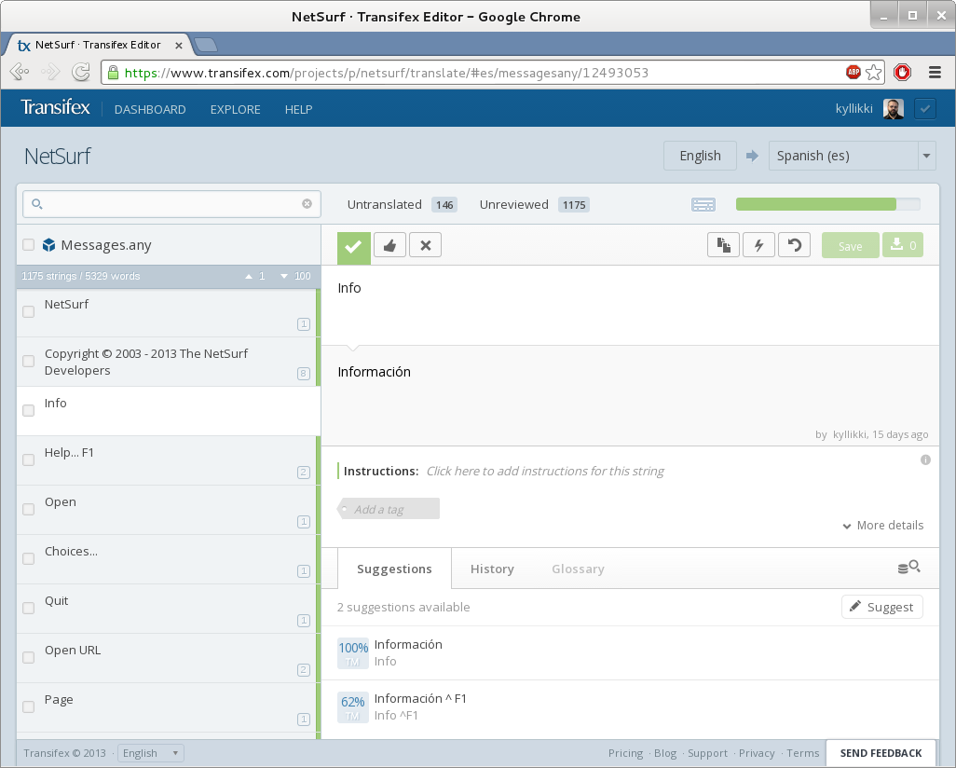Select the 100% Información suggestion
The width and height of the screenshot is (956, 768).
point(630,652)
